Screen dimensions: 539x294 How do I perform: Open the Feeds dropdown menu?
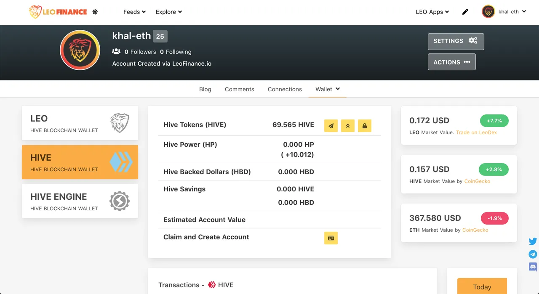tap(134, 12)
